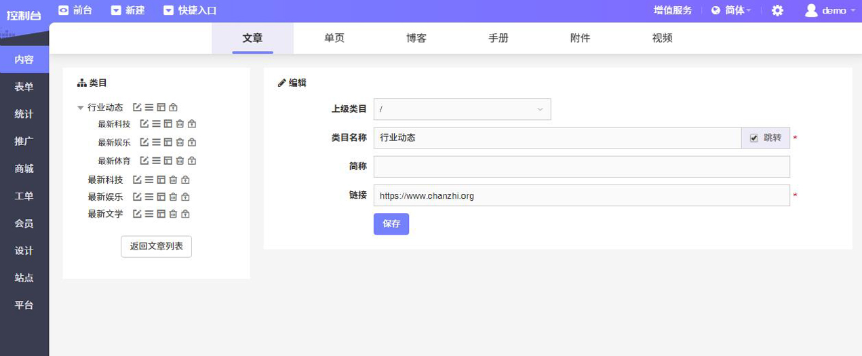Click the 控制台 logo
This screenshot has width=862, height=356.
tap(24, 14)
